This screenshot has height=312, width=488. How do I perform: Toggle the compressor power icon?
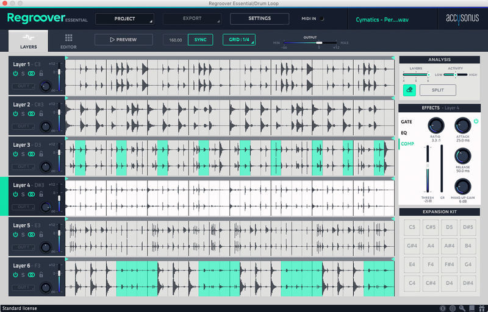(x=476, y=121)
